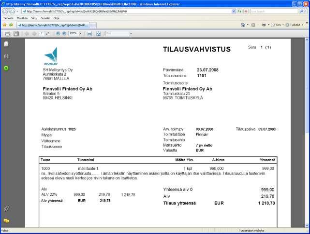Screen dimensions: 310x234
Task: Click the Favorites star icon
Action: (x=4, y=25)
